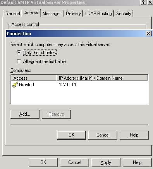Click OK in the SMTP Properties window
The width and height of the screenshot is (153, 169).
[43, 162]
